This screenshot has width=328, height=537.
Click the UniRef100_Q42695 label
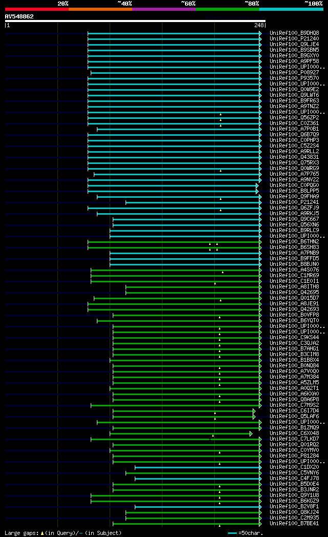(294, 292)
